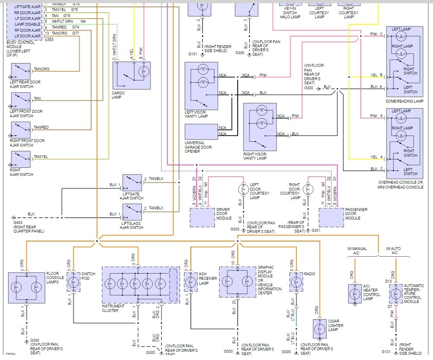Click the Passenger Door Module box
The image size is (433, 360).
331,217
